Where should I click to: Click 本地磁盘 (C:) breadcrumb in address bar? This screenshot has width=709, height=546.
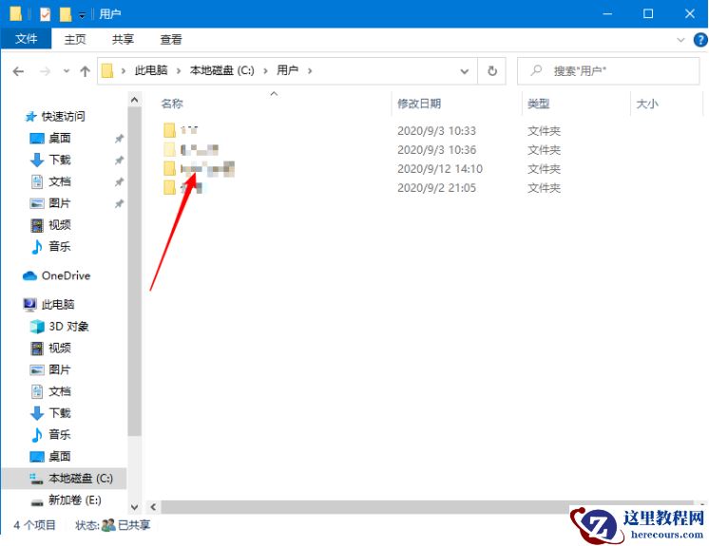coord(222,70)
